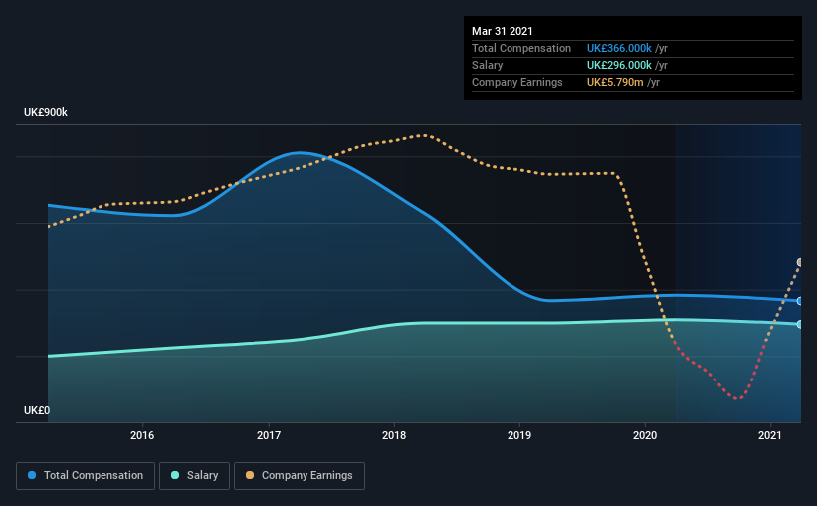This screenshot has height=506, width=817.
Task: Select the 2016 x-axis label
Action: click(x=142, y=435)
